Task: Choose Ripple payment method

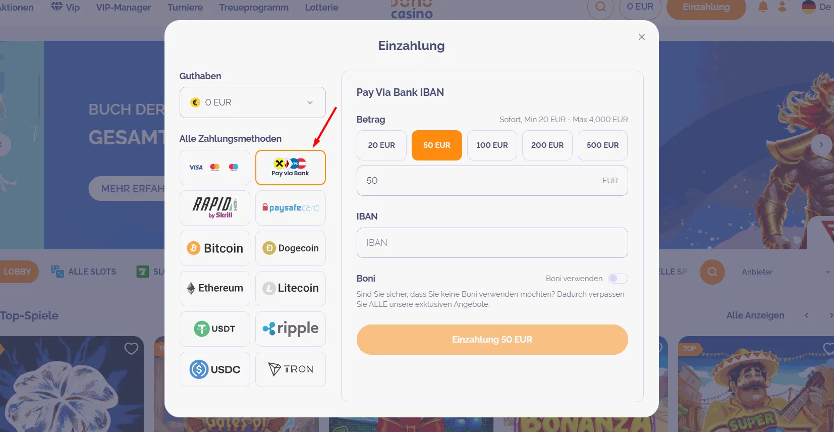Action: [291, 329]
